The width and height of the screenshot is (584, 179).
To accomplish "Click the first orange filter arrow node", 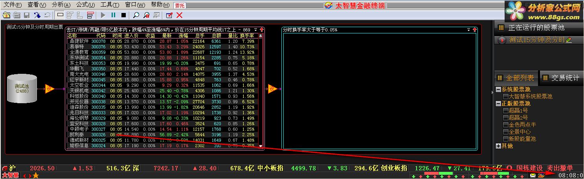I will 50,89.
